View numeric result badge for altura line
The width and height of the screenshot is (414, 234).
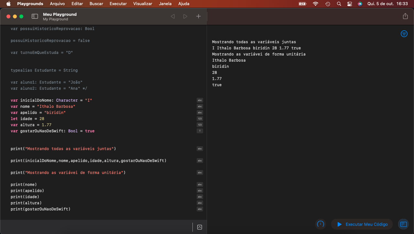[x=200, y=125]
